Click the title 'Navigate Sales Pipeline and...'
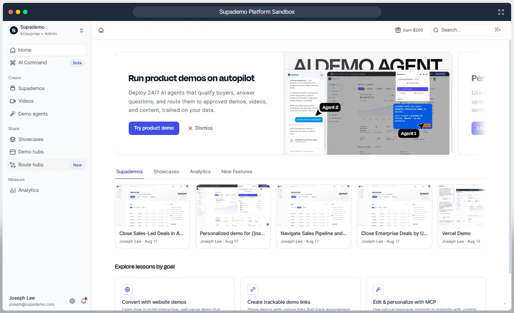Viewport: 514px width, 313px height. pyautogui.click(x=314, y=233)
